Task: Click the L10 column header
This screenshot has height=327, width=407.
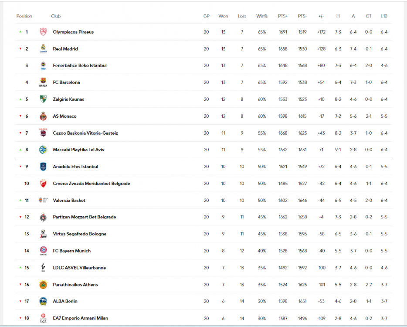Action: (x=384, y=16)
